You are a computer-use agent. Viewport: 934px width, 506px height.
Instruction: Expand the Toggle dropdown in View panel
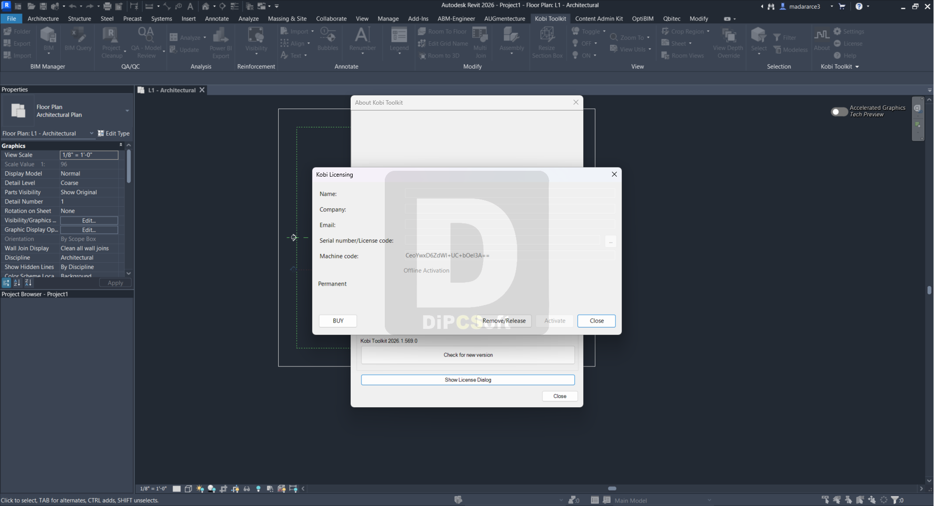coord(604,31)
